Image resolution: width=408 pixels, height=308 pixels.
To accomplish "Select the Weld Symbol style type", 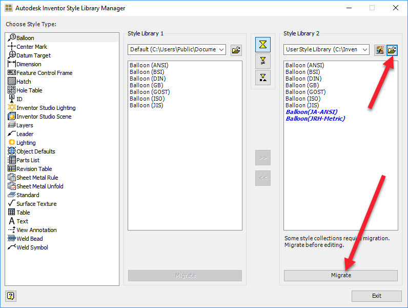I will [x=28, y=247].
